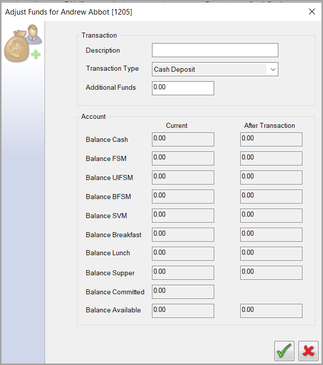The height and width of the screenshot is (365, 323).
Task: Select the current Balance Cash value
Action: click(183, 139)
